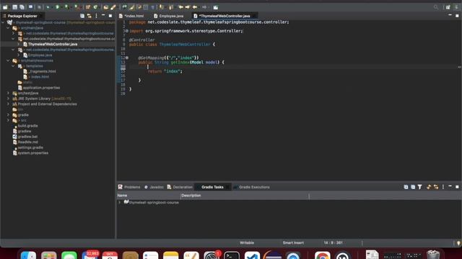Expand the gradle folder node
The height and width of the screenshot is (259, 462).
pyautogui.click(x=8, y=115)
